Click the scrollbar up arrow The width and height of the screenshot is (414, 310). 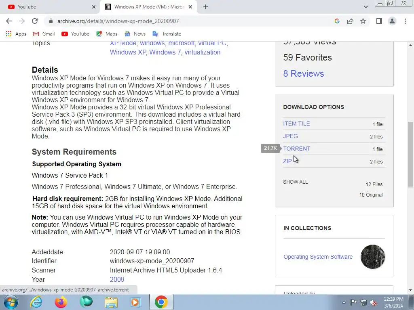click(411, 45)
